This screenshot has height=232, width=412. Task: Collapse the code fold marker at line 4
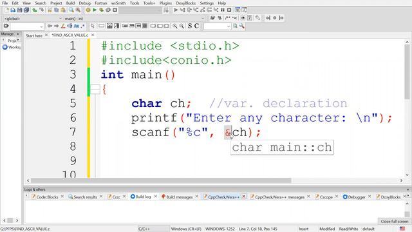pyautogui.click(x=95, y=89)
